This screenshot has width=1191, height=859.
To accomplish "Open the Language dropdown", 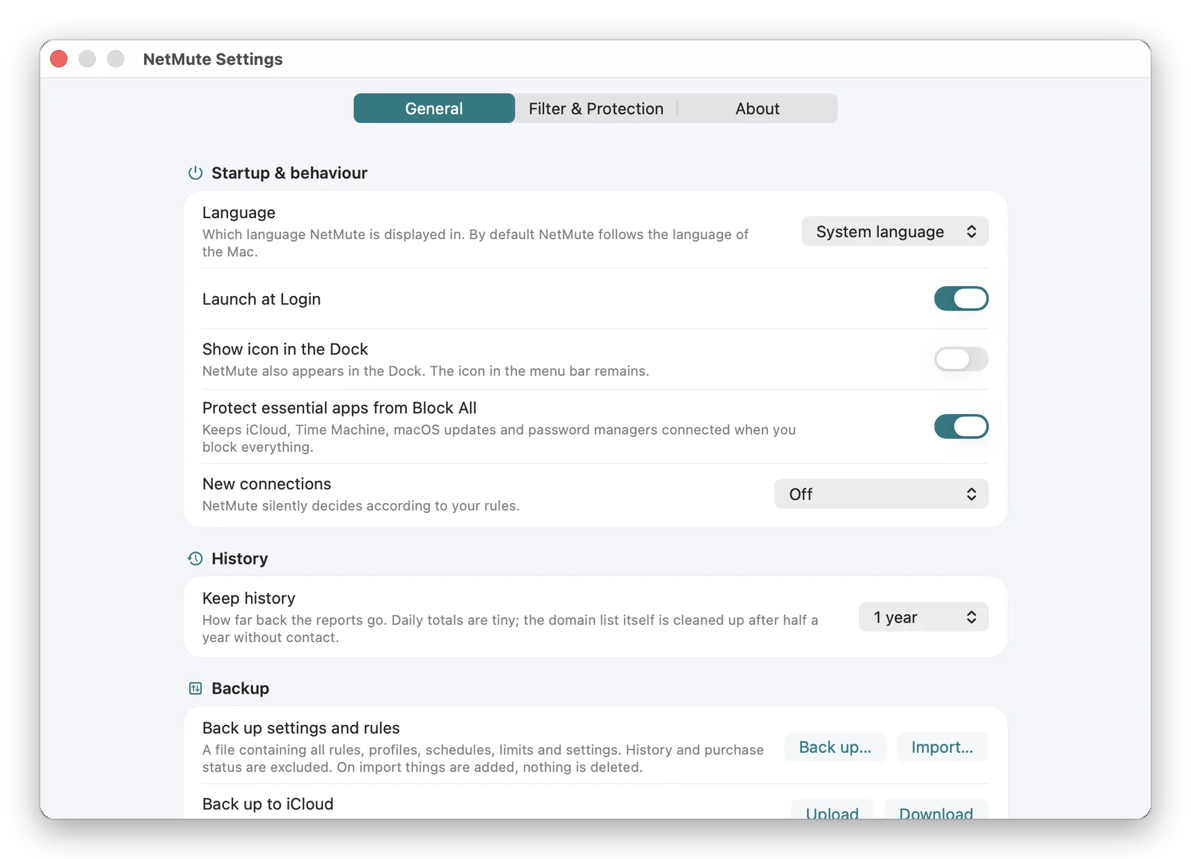I will (x=895, y=231).
